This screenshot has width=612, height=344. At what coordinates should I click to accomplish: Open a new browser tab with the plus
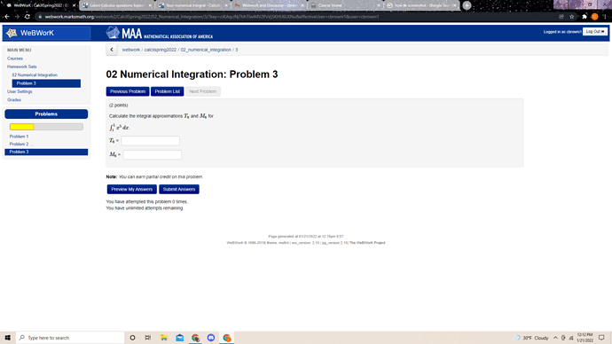pos(467,5)
